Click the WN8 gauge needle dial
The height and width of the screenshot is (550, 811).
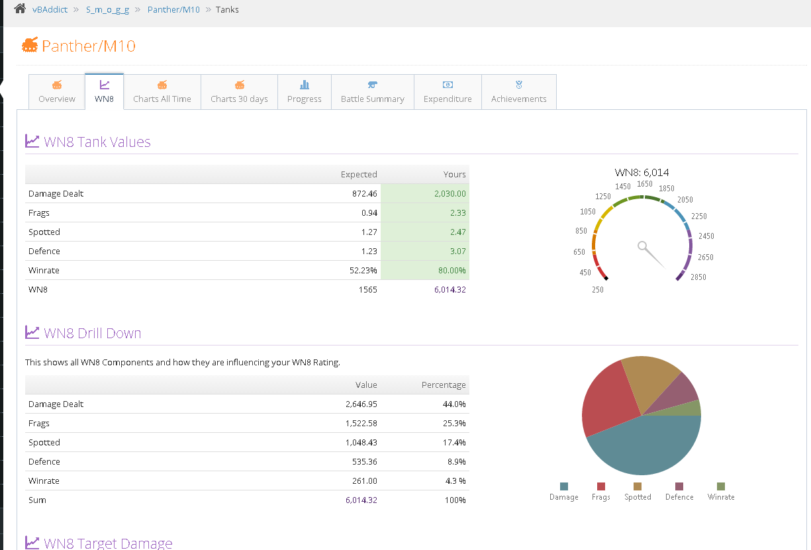coord(643,247)
